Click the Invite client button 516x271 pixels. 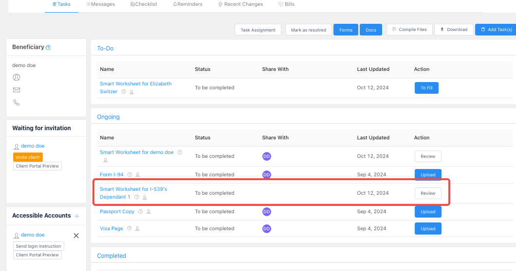pos(28,157)
